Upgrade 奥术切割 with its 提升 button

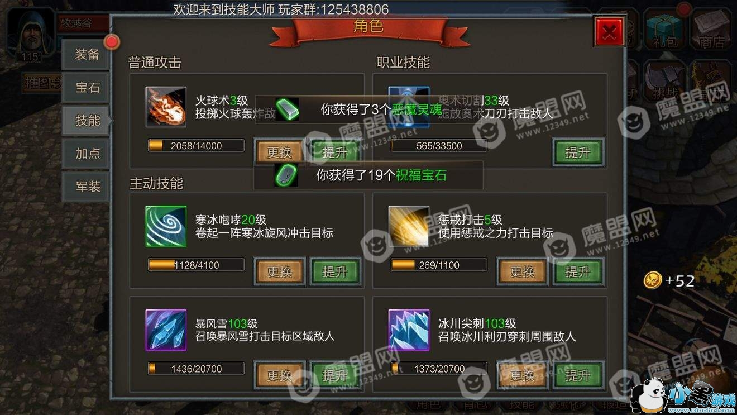pyautogui.click(x=578, y=152)
